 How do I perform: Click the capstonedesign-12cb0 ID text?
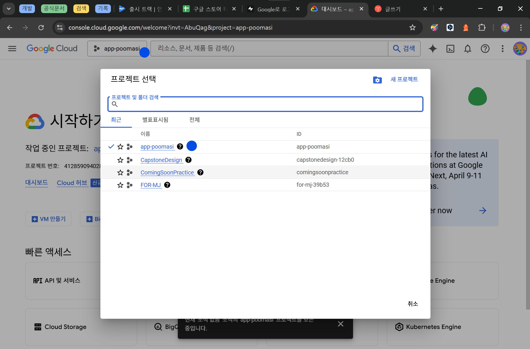[325, 160]
